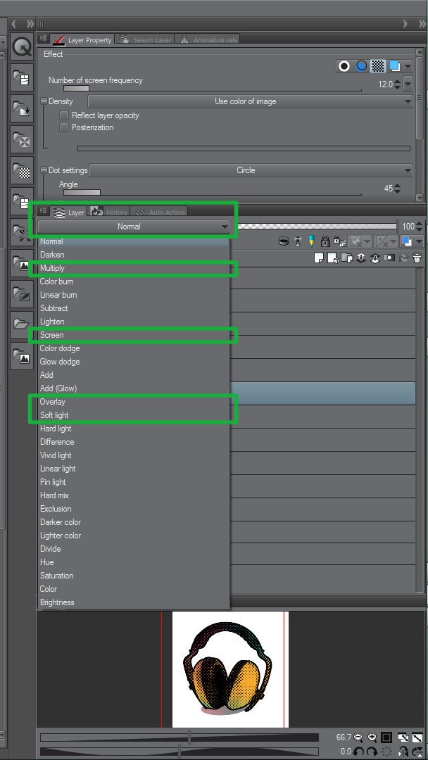Switch to the History tab
The width and height of the screenshot is (428, 760).
[110, 213]
